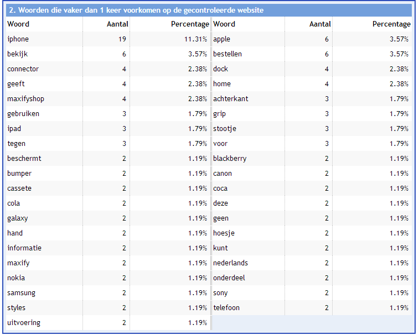Click the right 'Percentage' column header
Screen dimensions: 419x335
(391, 24)
